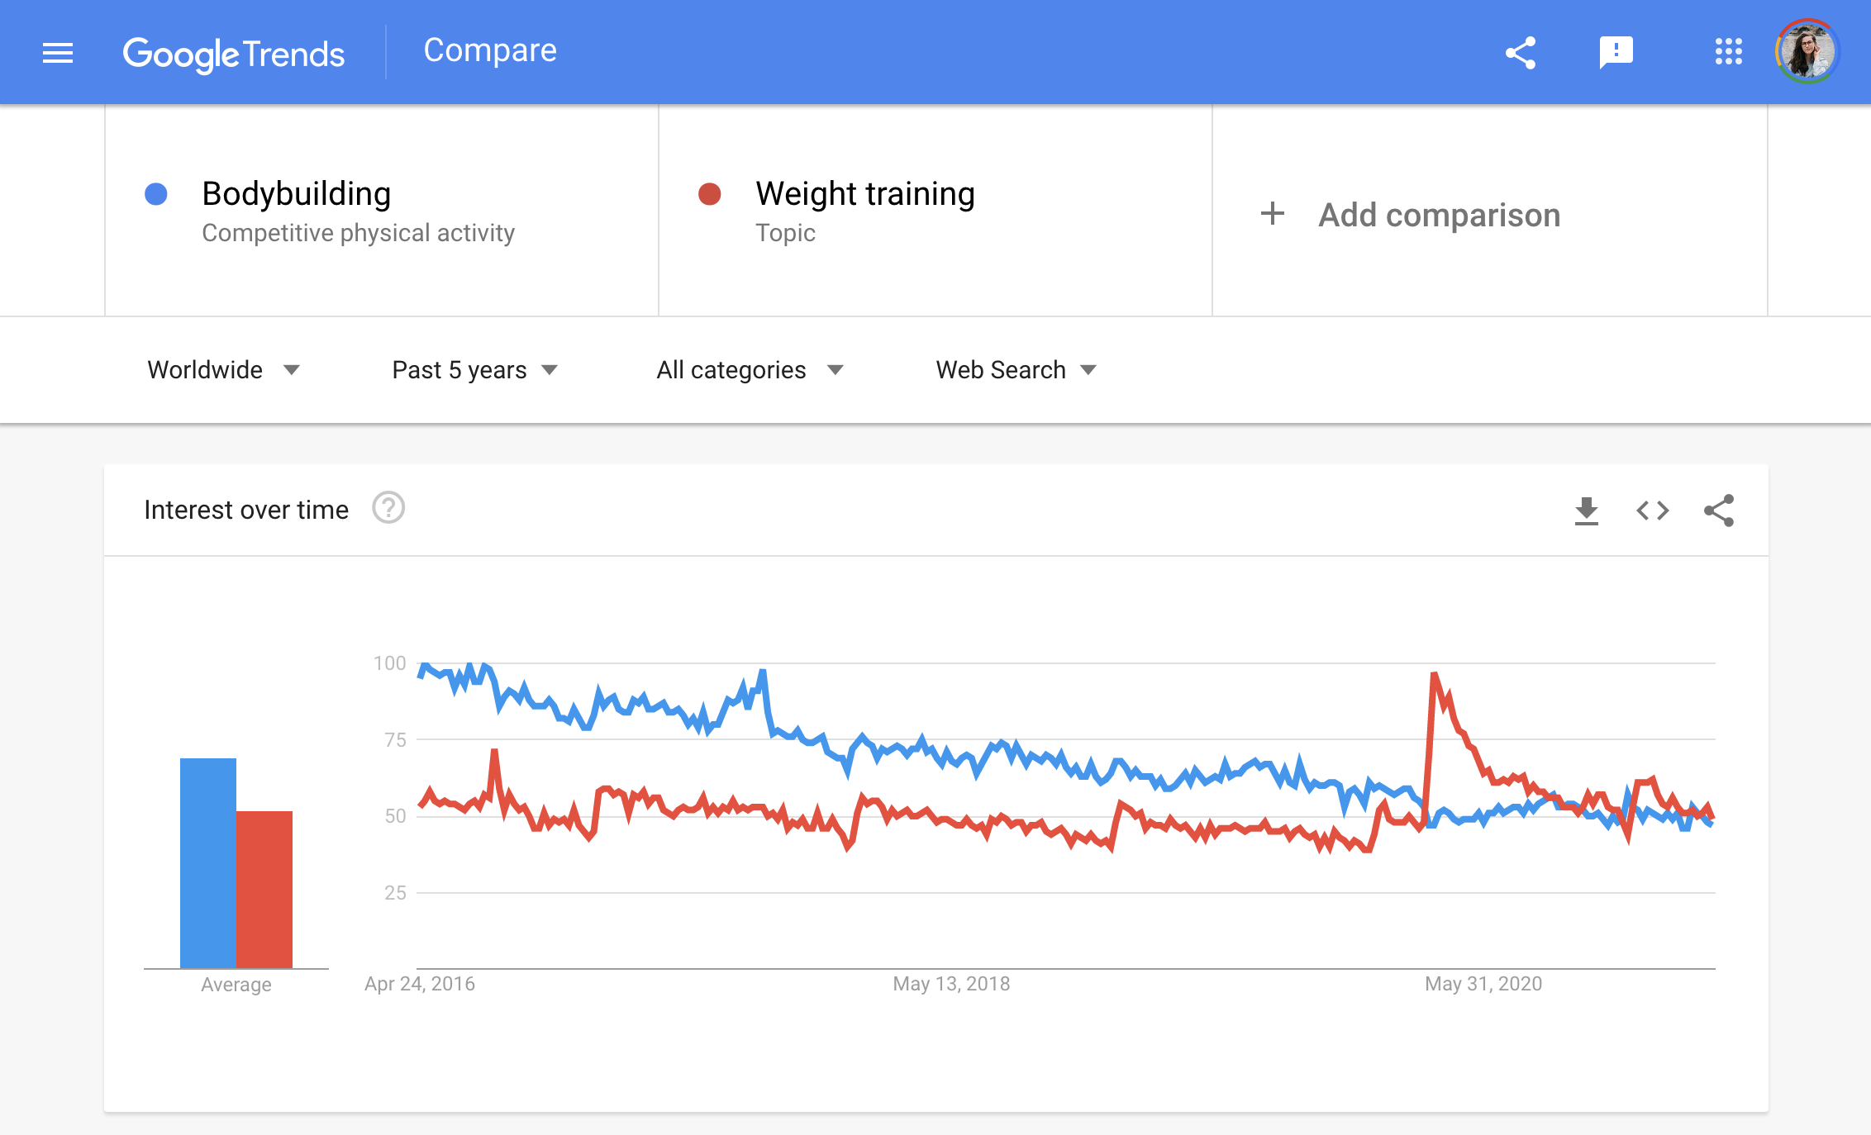Click the blue Average bar
The width and height of the screenshot is (1871, 1135).
tap(208, 862)
